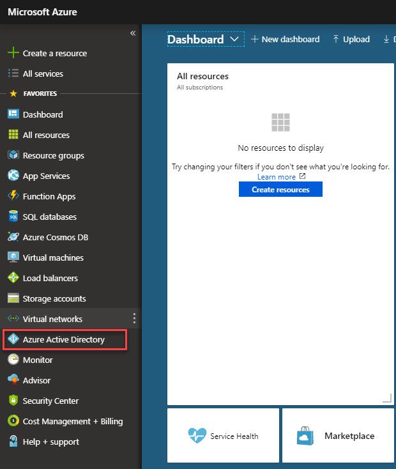Open the Service Health tile

223,436
